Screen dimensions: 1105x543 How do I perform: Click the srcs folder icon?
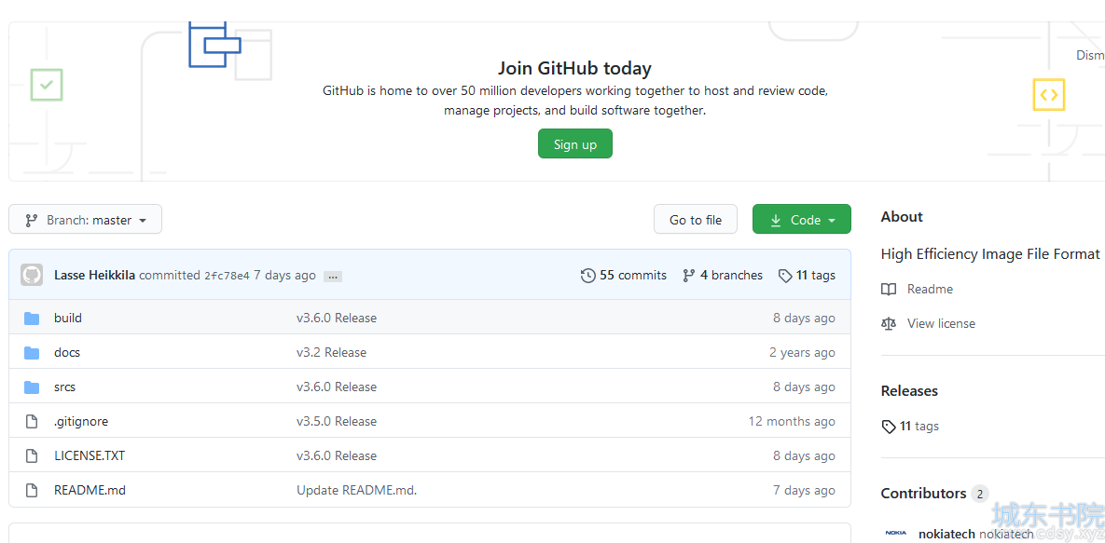tap(32, 387)
